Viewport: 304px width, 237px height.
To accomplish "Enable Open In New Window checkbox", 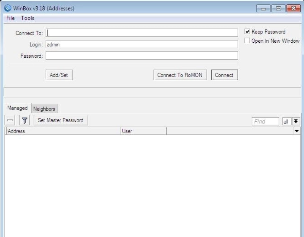I will (x=247, y=41).
